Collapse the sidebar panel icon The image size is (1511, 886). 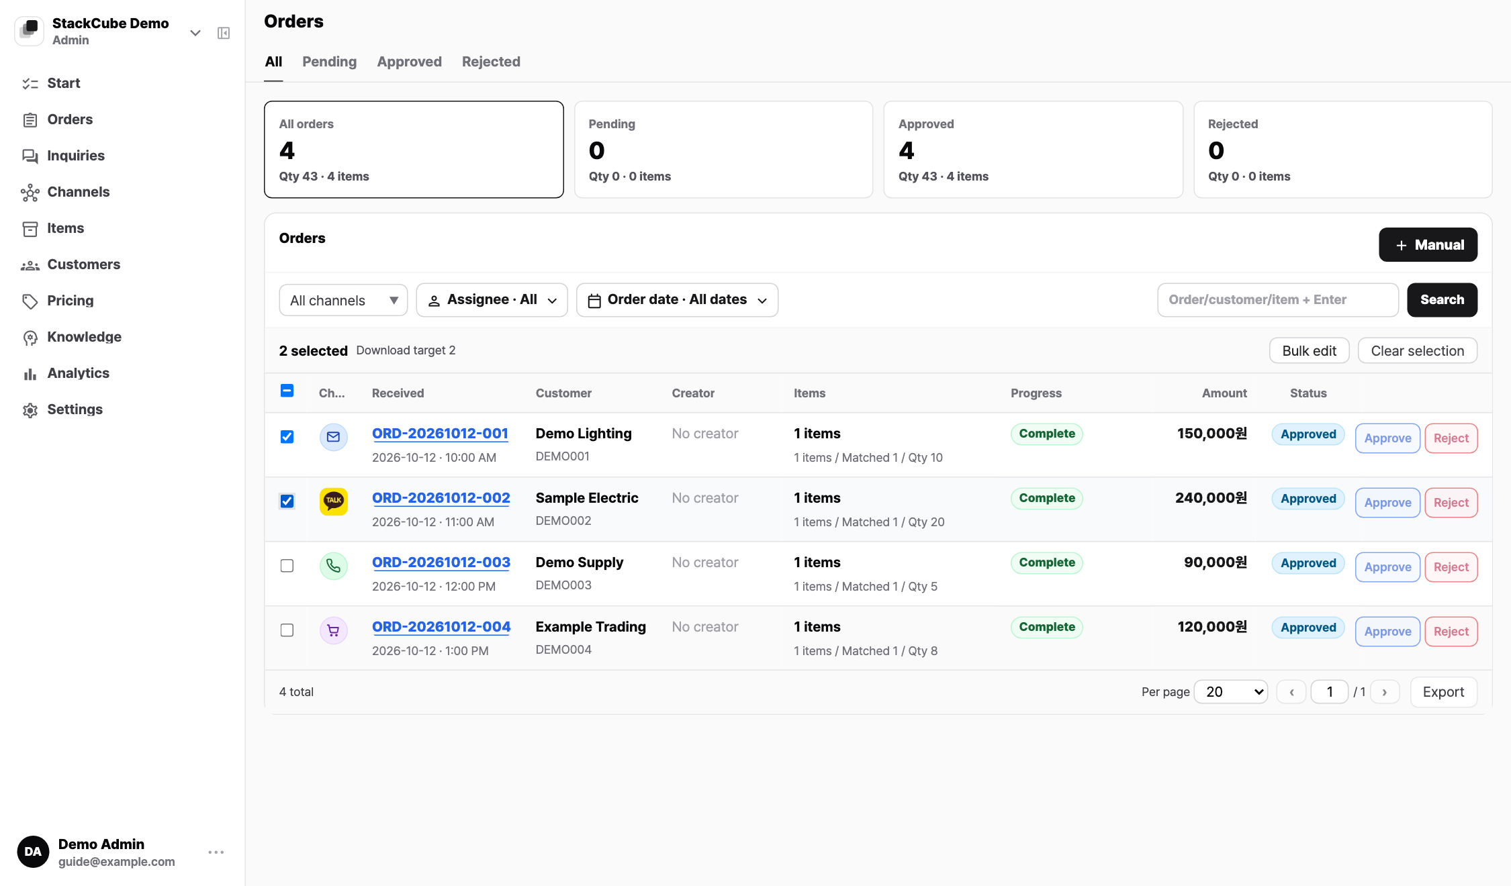click(224, 33)
